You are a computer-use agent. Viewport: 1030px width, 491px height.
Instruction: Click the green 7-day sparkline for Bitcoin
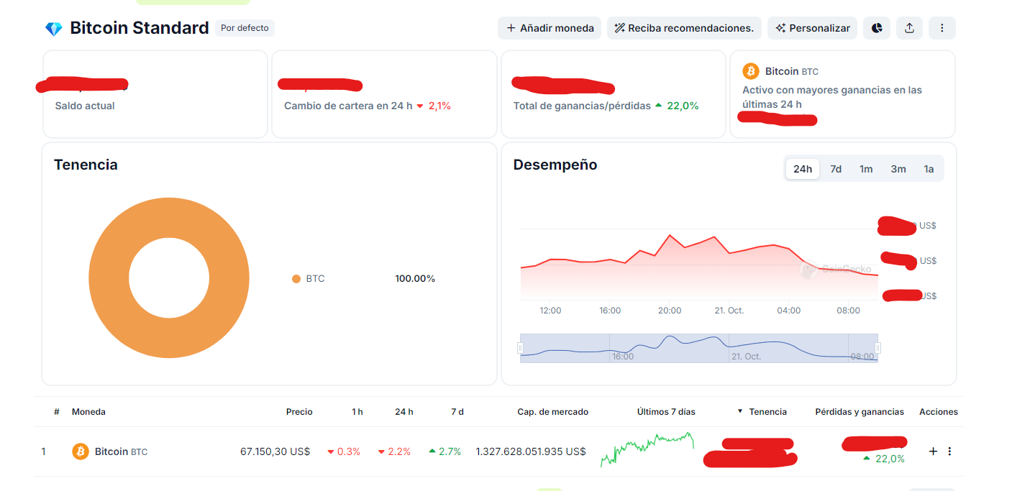coord(647,450)
